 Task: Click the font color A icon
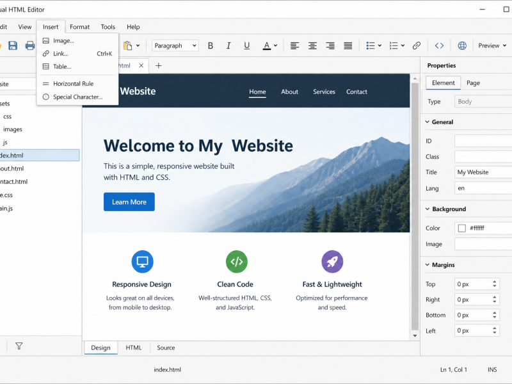click(x=267, y=45)
